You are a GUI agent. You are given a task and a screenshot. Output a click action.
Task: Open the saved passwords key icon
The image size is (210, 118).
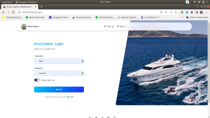(x=161, y=12)
